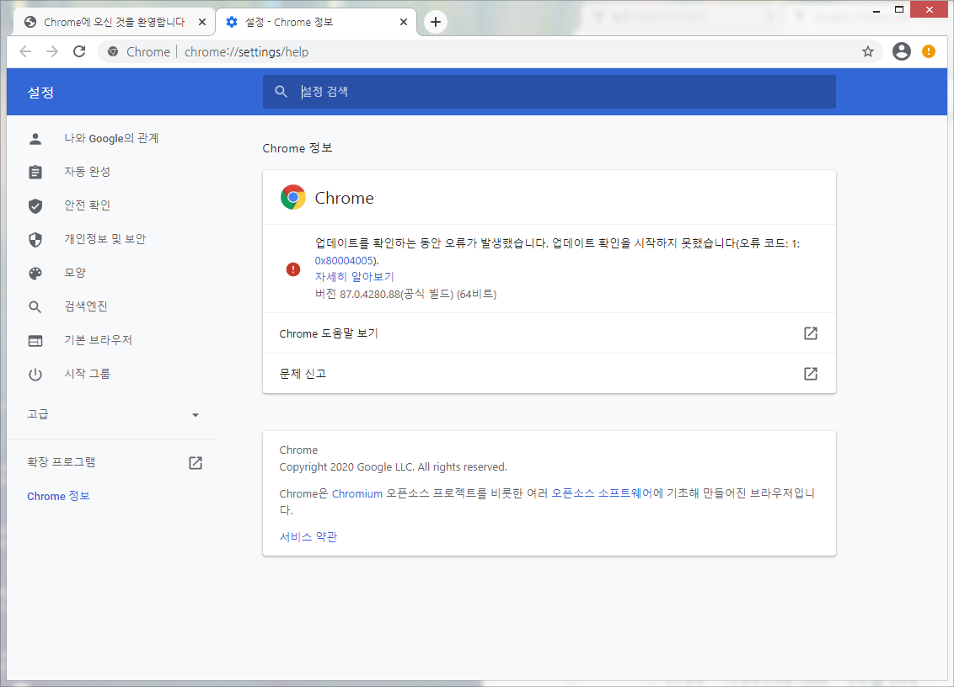Open the '자동 완성' settings section
The height and width of the screenshot is (687, 954).
87,172
